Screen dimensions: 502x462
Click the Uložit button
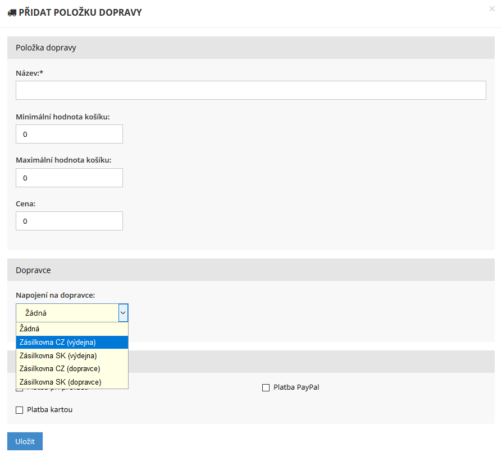(25, 441)
